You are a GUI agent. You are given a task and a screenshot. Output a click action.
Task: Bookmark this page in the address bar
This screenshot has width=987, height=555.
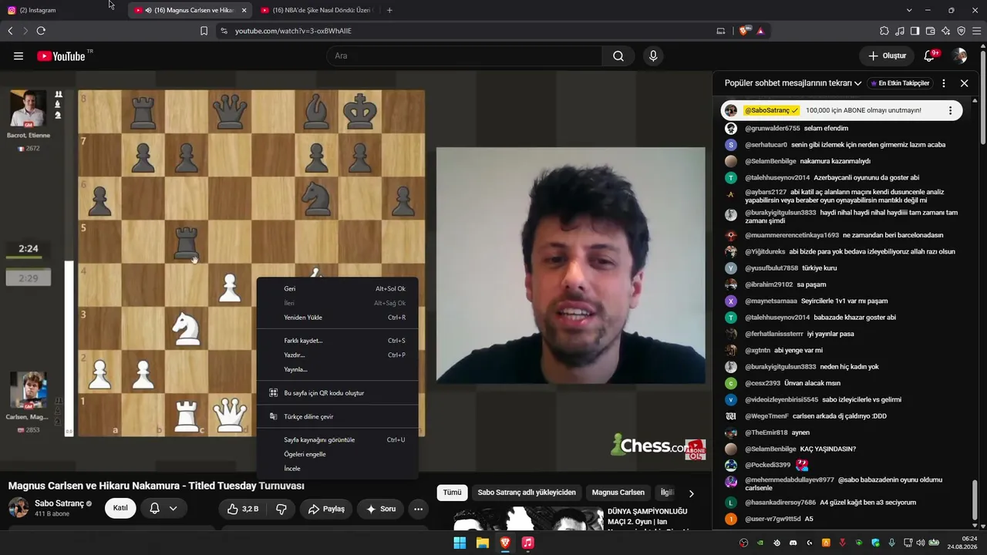204,31
